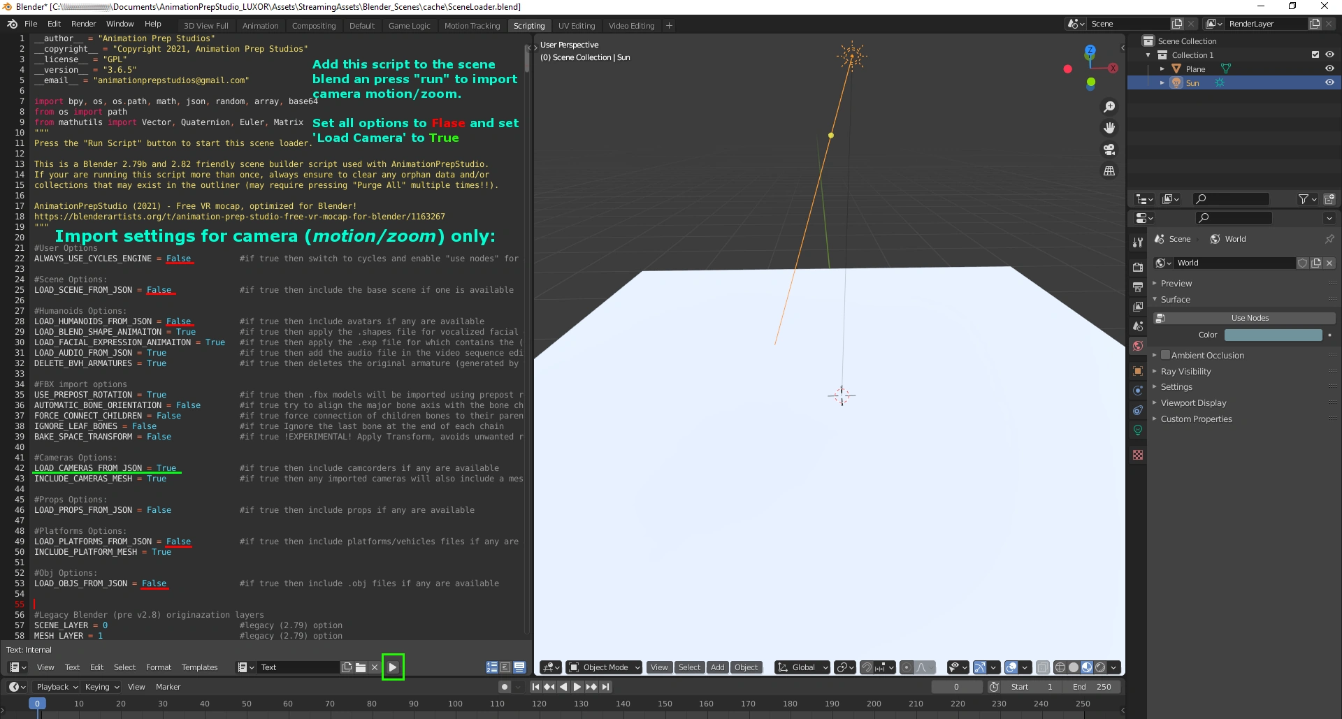Open the Add menu in viewport header
The width and height of the screenshot is (1342, 719).
pos(718,667)
